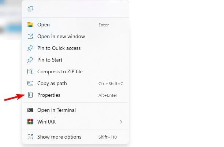This screenshot has height=147, width=224.
Task: Select Open from the context menu
Action: (x=44, y=25)
